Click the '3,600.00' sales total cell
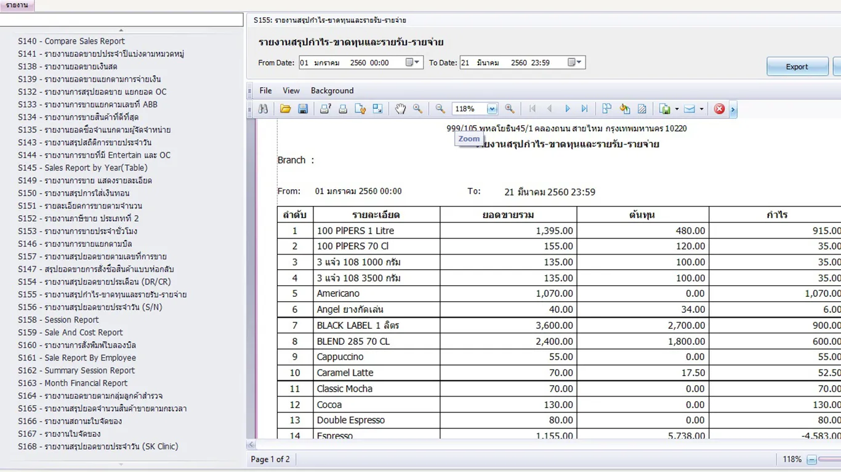 point(509,325)
